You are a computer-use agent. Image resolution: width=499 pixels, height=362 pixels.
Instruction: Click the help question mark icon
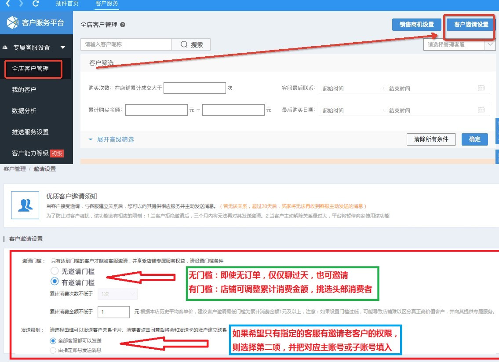123,25
